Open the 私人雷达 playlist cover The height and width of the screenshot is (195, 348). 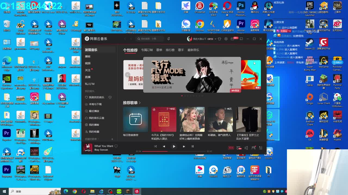point(164,119)
